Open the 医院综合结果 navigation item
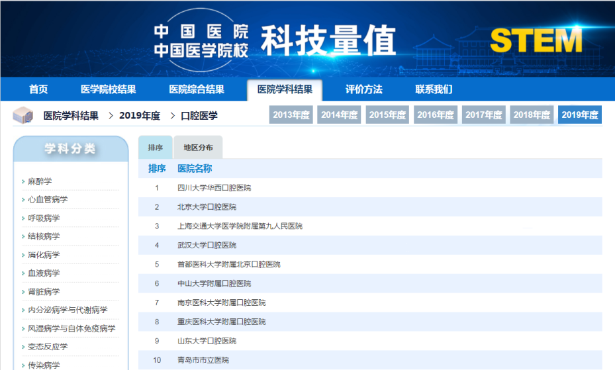615x370 pixels. point(197,89)
